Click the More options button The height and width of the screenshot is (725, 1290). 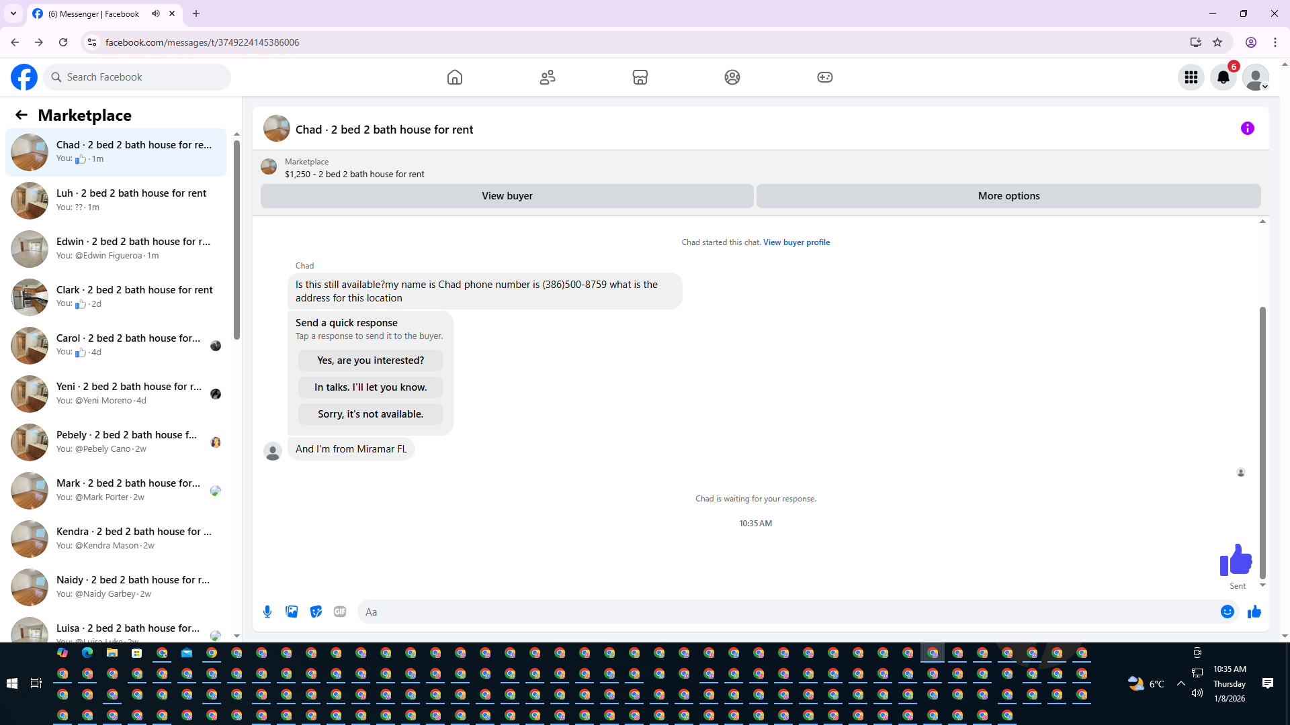[1008, 196]
